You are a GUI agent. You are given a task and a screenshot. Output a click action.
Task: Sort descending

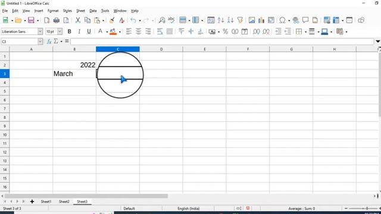[x=230, y=20]
